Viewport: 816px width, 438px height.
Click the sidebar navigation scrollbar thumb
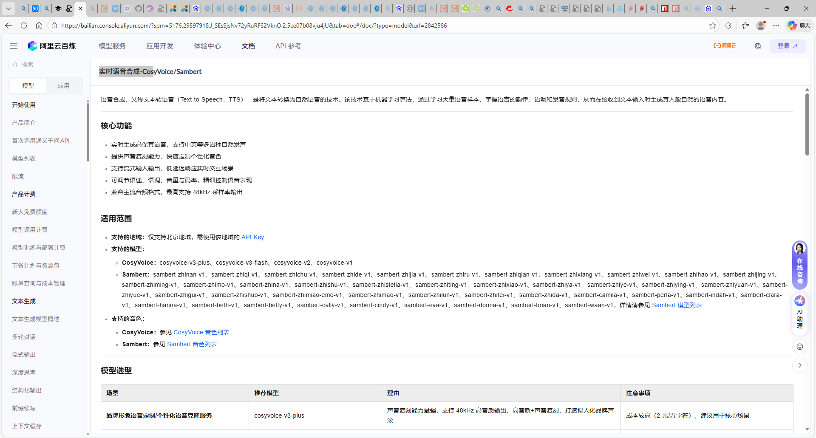[x=88, y=132]
